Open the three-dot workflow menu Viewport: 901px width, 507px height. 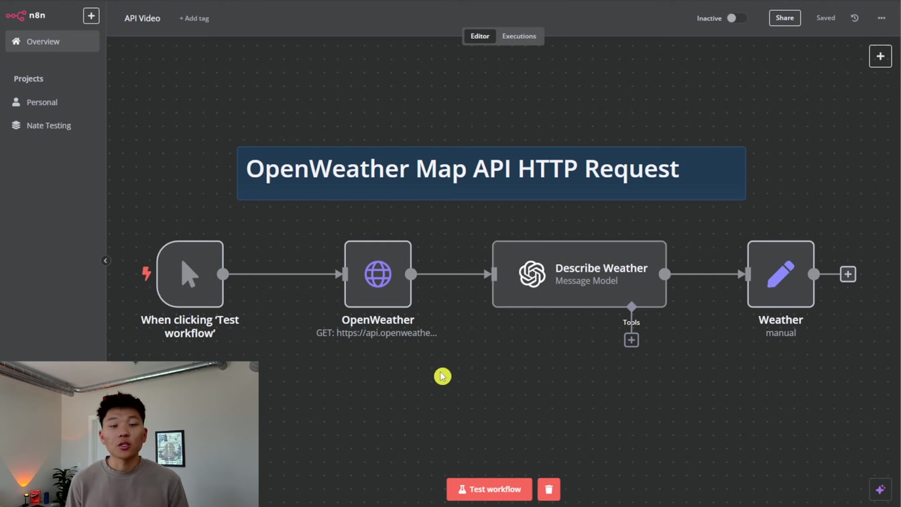tap(882, 18)
